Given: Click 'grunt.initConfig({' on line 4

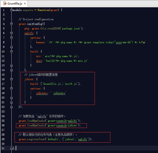Looking at the screenshot, I should point(32,24).
